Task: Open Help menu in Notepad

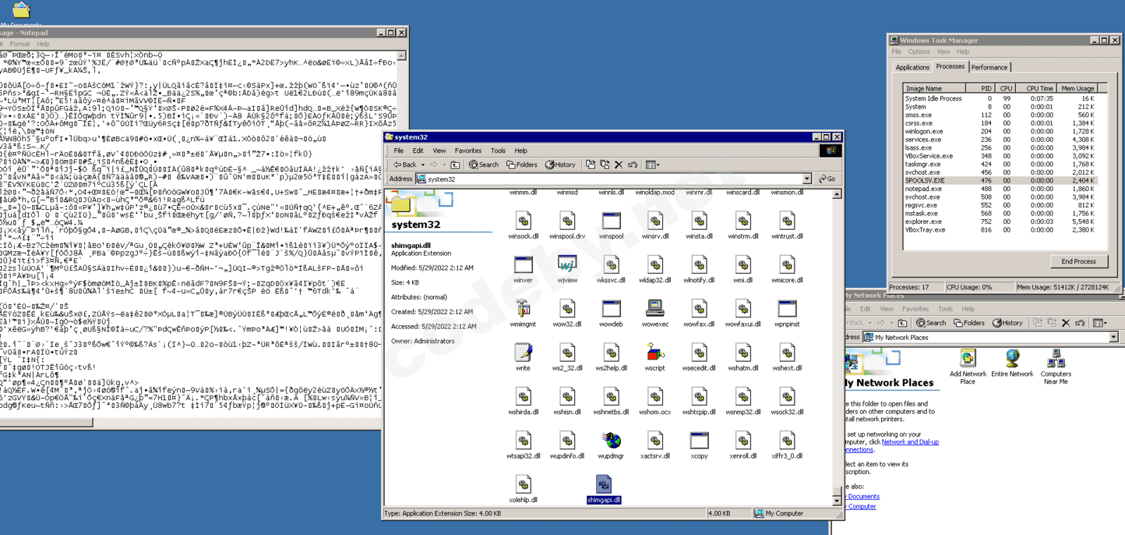Action: pos(43,44)
